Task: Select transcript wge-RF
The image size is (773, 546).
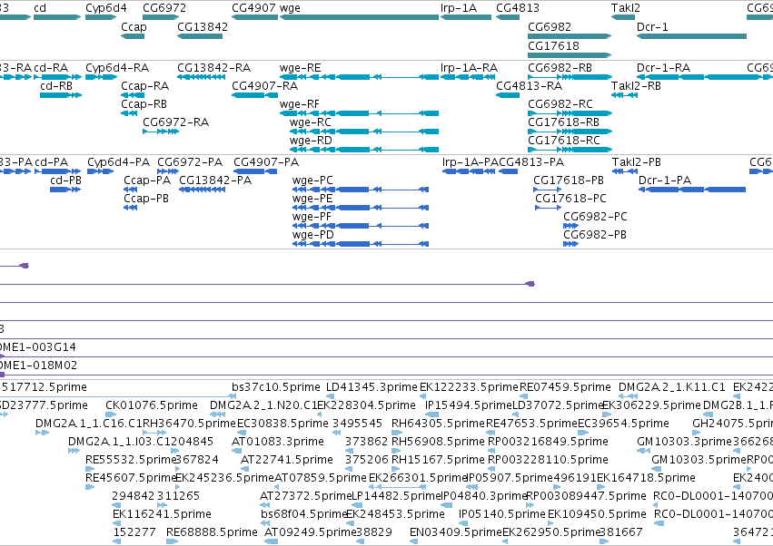Action: point(299,104)
